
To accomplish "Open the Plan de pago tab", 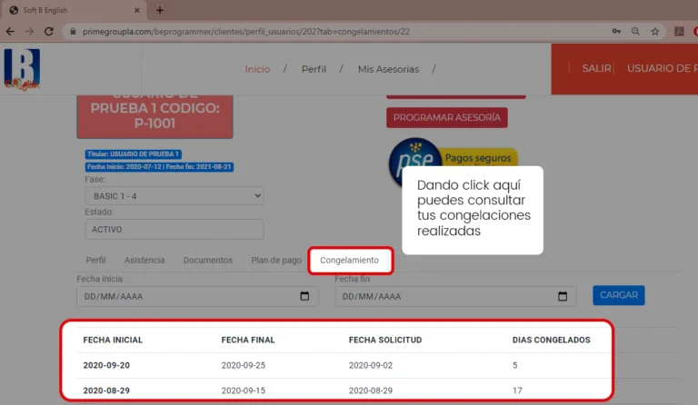I will pyautogui.click(x=276, y=261).
